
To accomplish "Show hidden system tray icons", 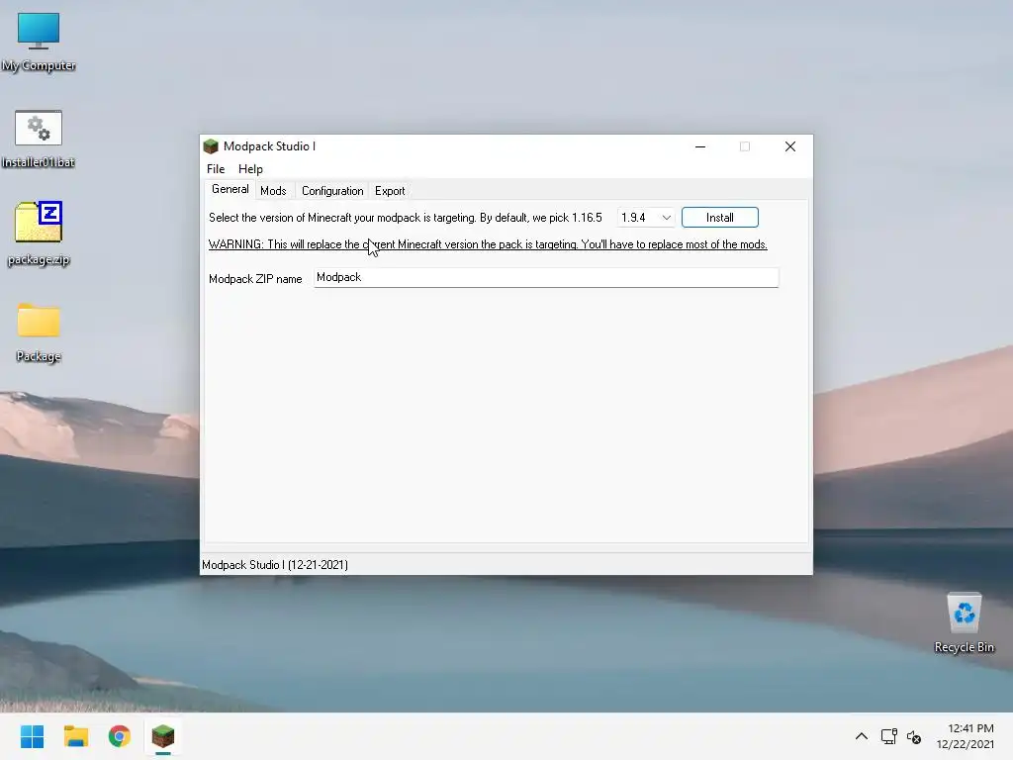I will tap(862, 736).
